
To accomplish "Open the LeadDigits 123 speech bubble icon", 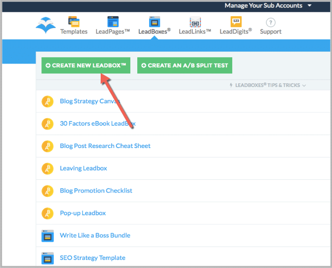I will 236,21.
